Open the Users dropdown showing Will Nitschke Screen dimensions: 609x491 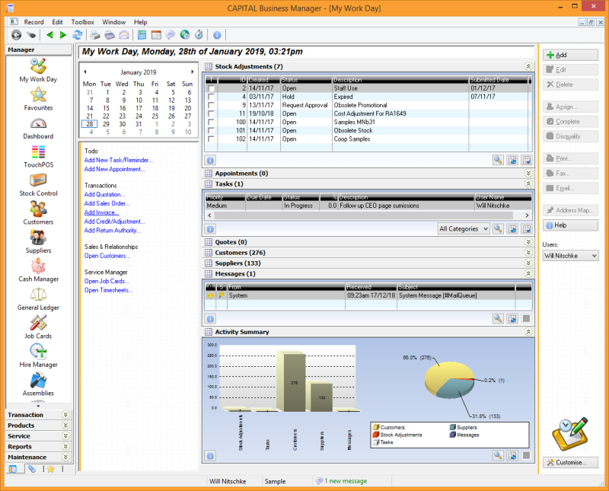[x=570, y=256]
